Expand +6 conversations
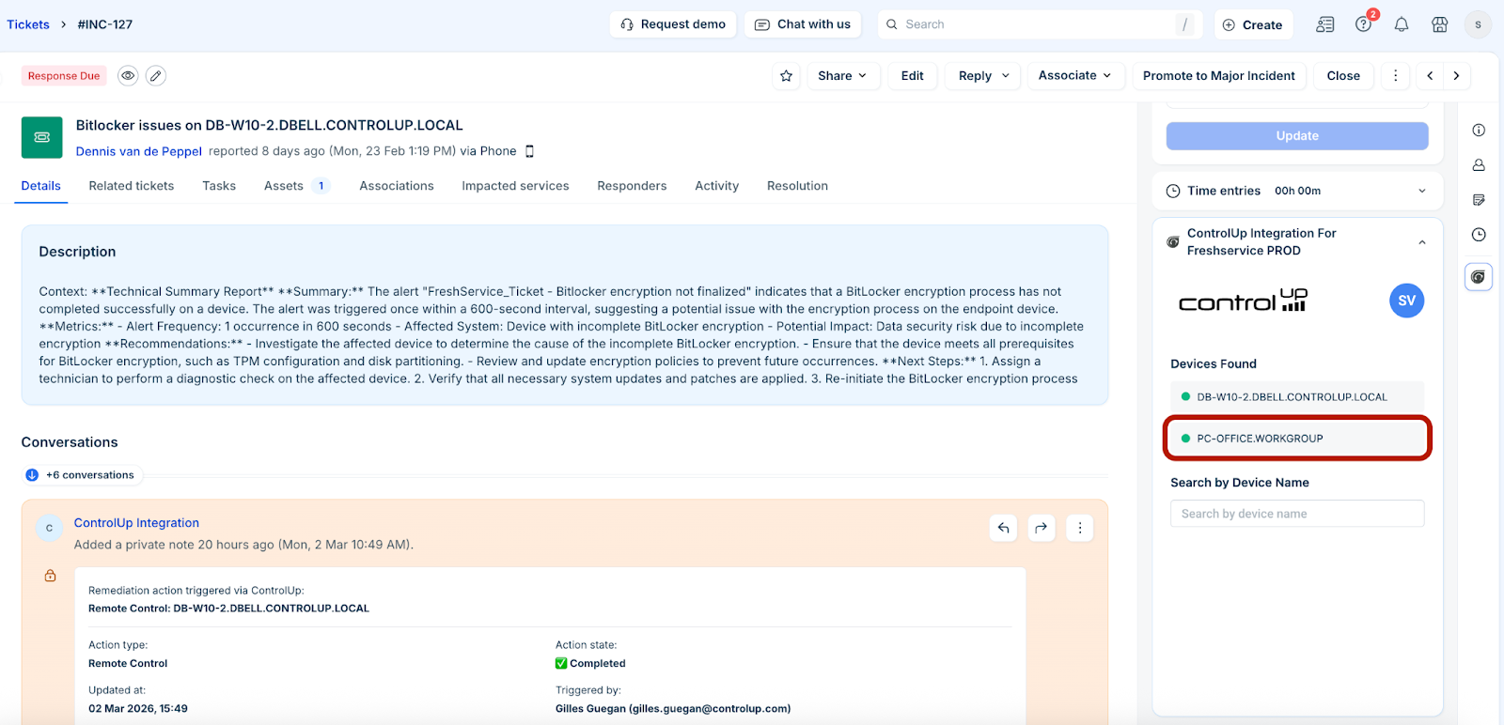 pos(82,475)
